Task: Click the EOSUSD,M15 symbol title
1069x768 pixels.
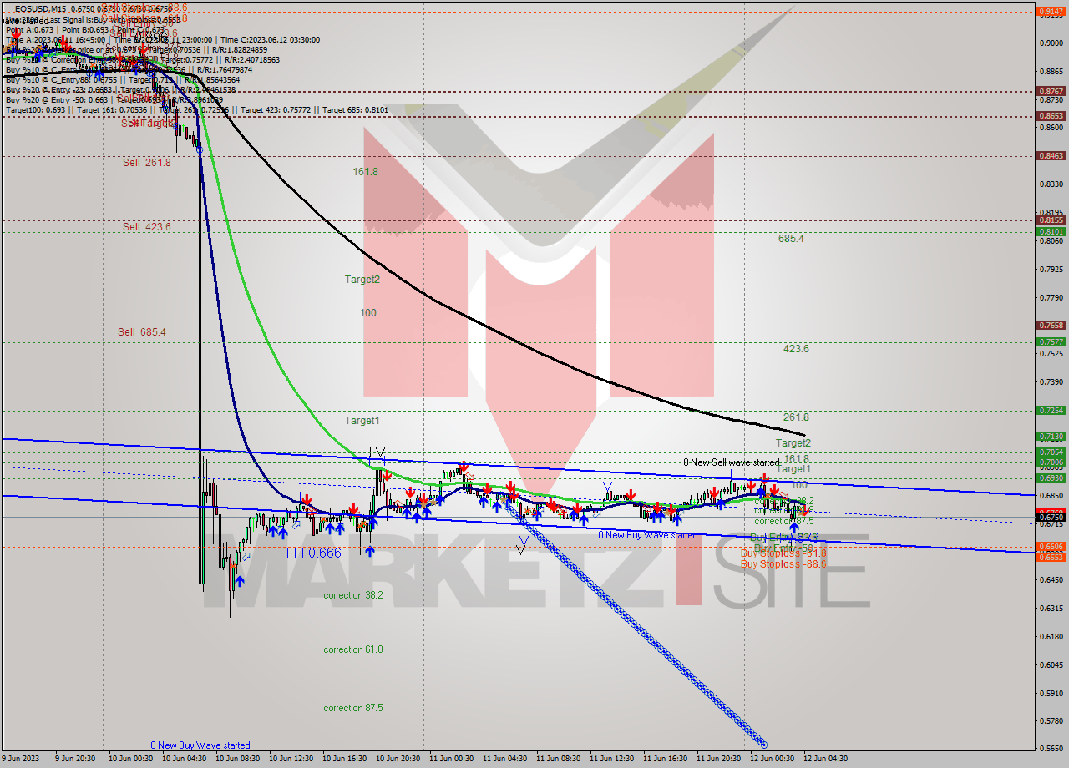Action: pos(40,8)
